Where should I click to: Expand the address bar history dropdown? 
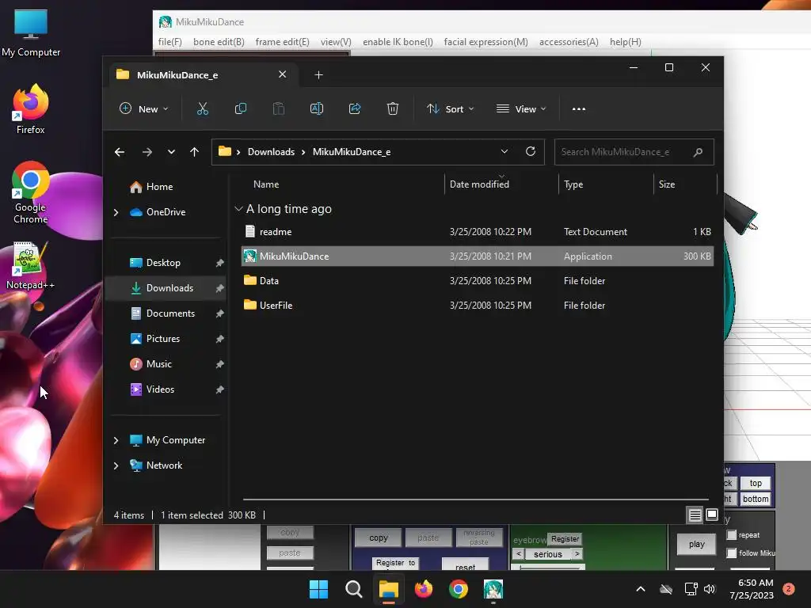click(x=504, y=151)
